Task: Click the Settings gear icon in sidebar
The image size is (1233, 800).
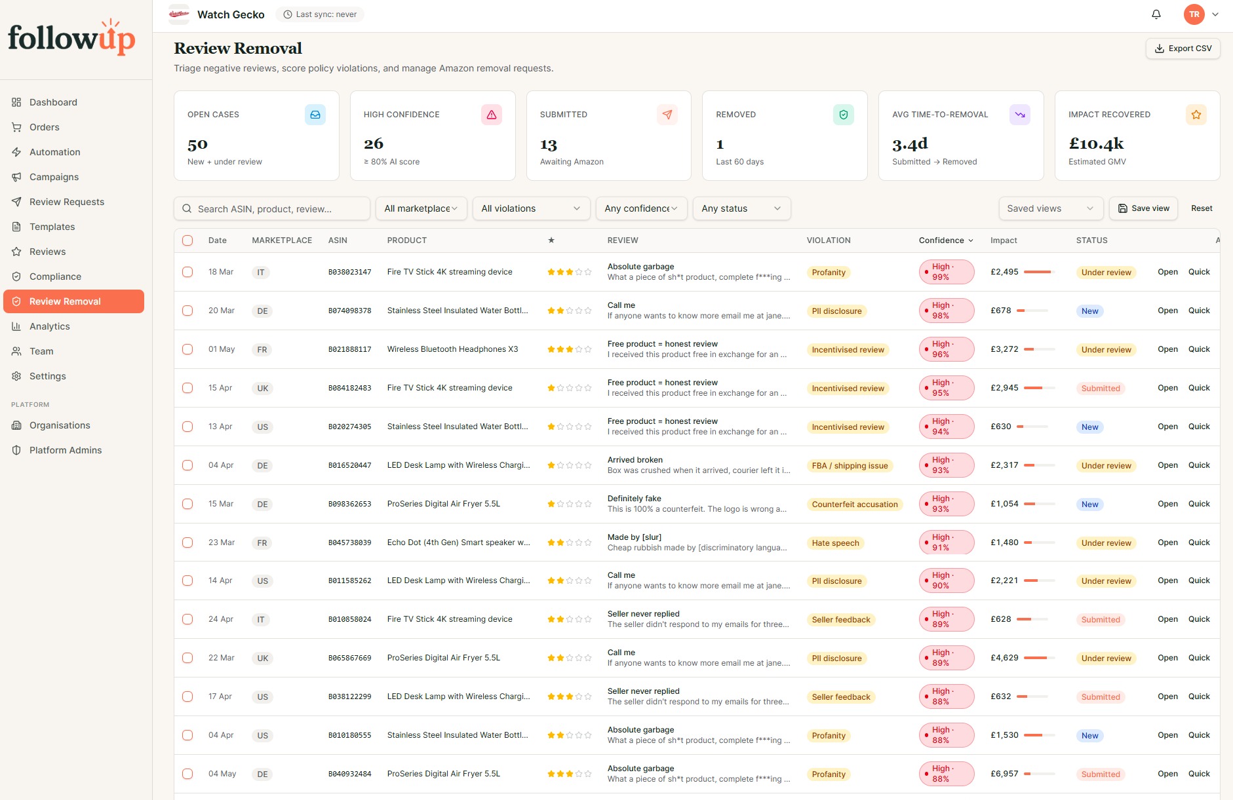Action: pyautogui.click(x=16, y=376)
